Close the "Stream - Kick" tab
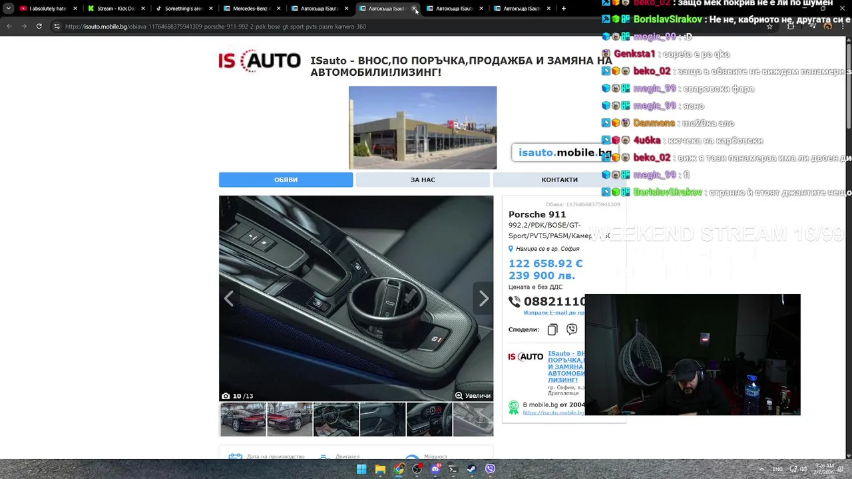Image resolution: width=852 pixels, height=479 pixels. pos(142,9)
